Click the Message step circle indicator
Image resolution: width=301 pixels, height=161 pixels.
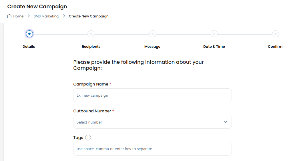(153, 34)
